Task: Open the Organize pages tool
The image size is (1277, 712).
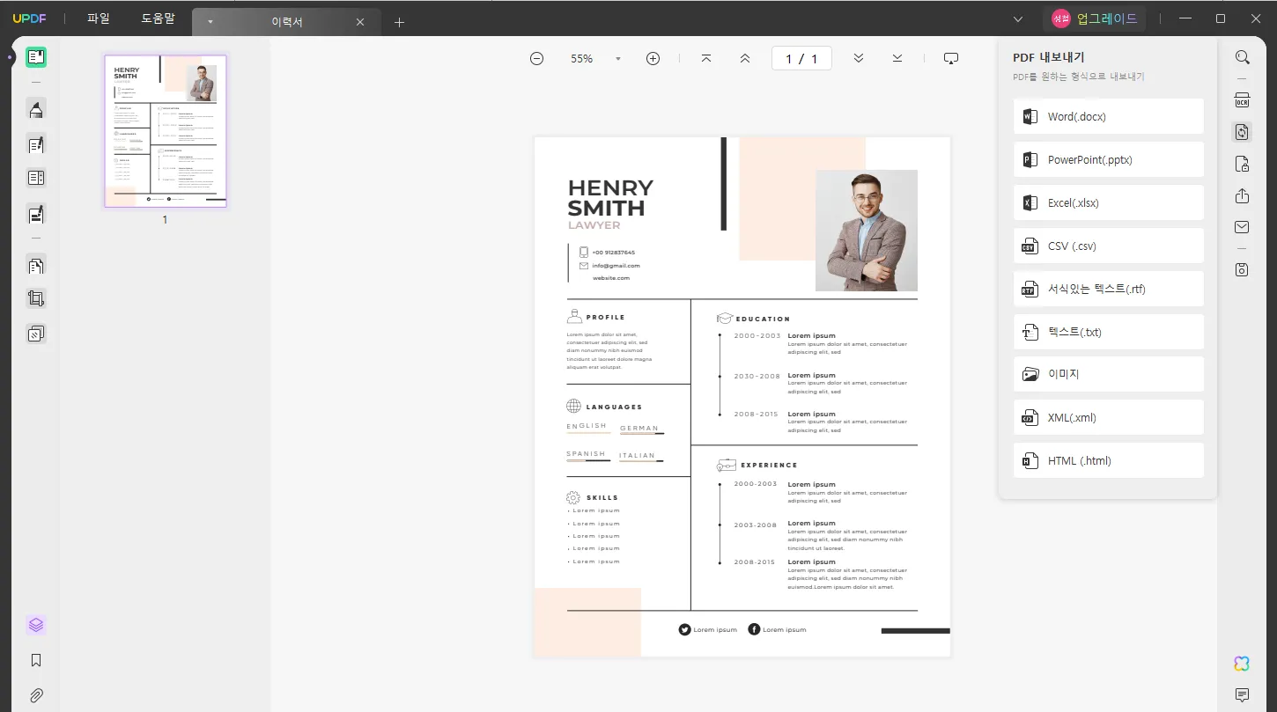Action: pos(36,178)
